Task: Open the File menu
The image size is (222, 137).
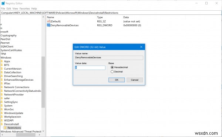Action: tap(3, 8)
